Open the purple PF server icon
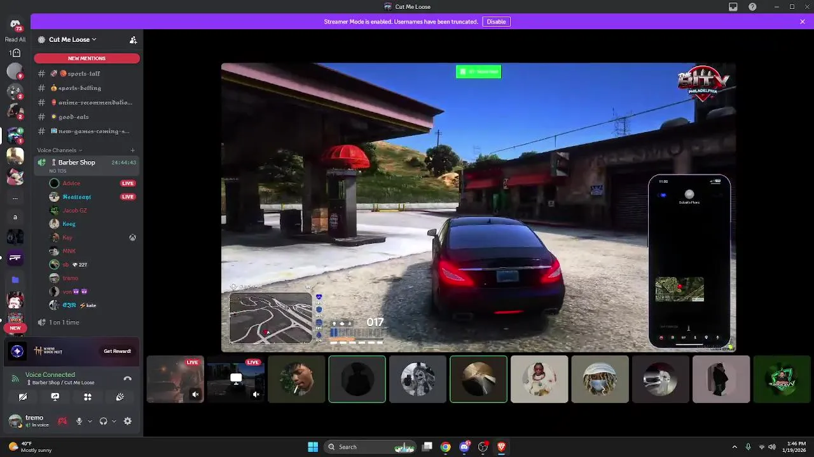 coord(15,258)
